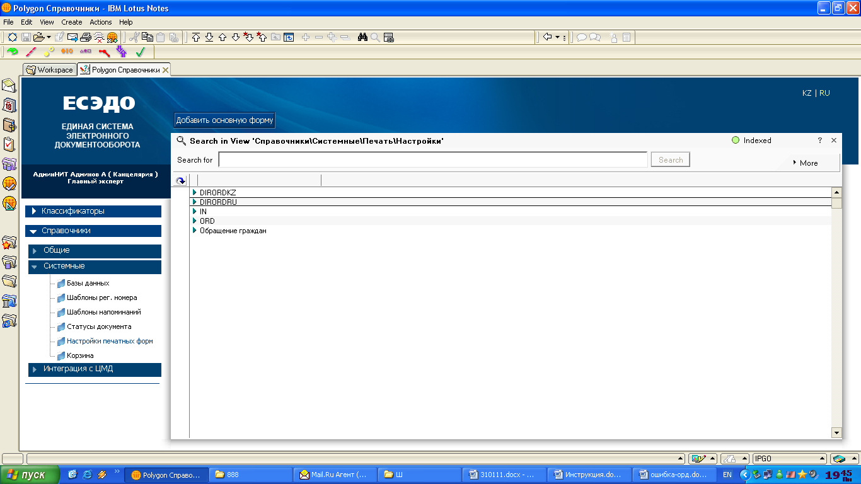Open Шаблоны рег. номера item

pyautogui.click(x=101, y=297)
